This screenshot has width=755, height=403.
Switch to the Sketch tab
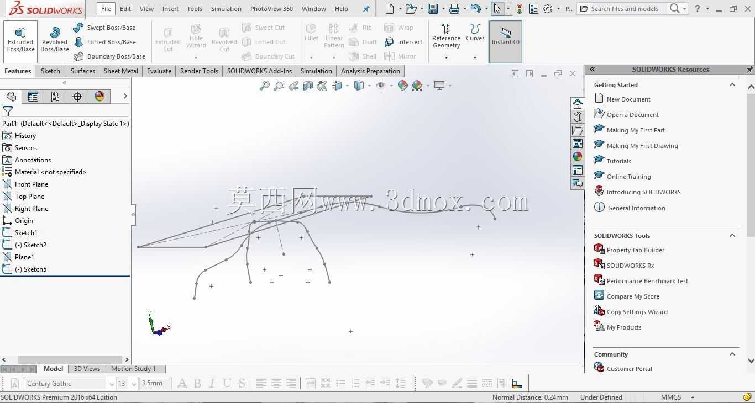(50, 71)
